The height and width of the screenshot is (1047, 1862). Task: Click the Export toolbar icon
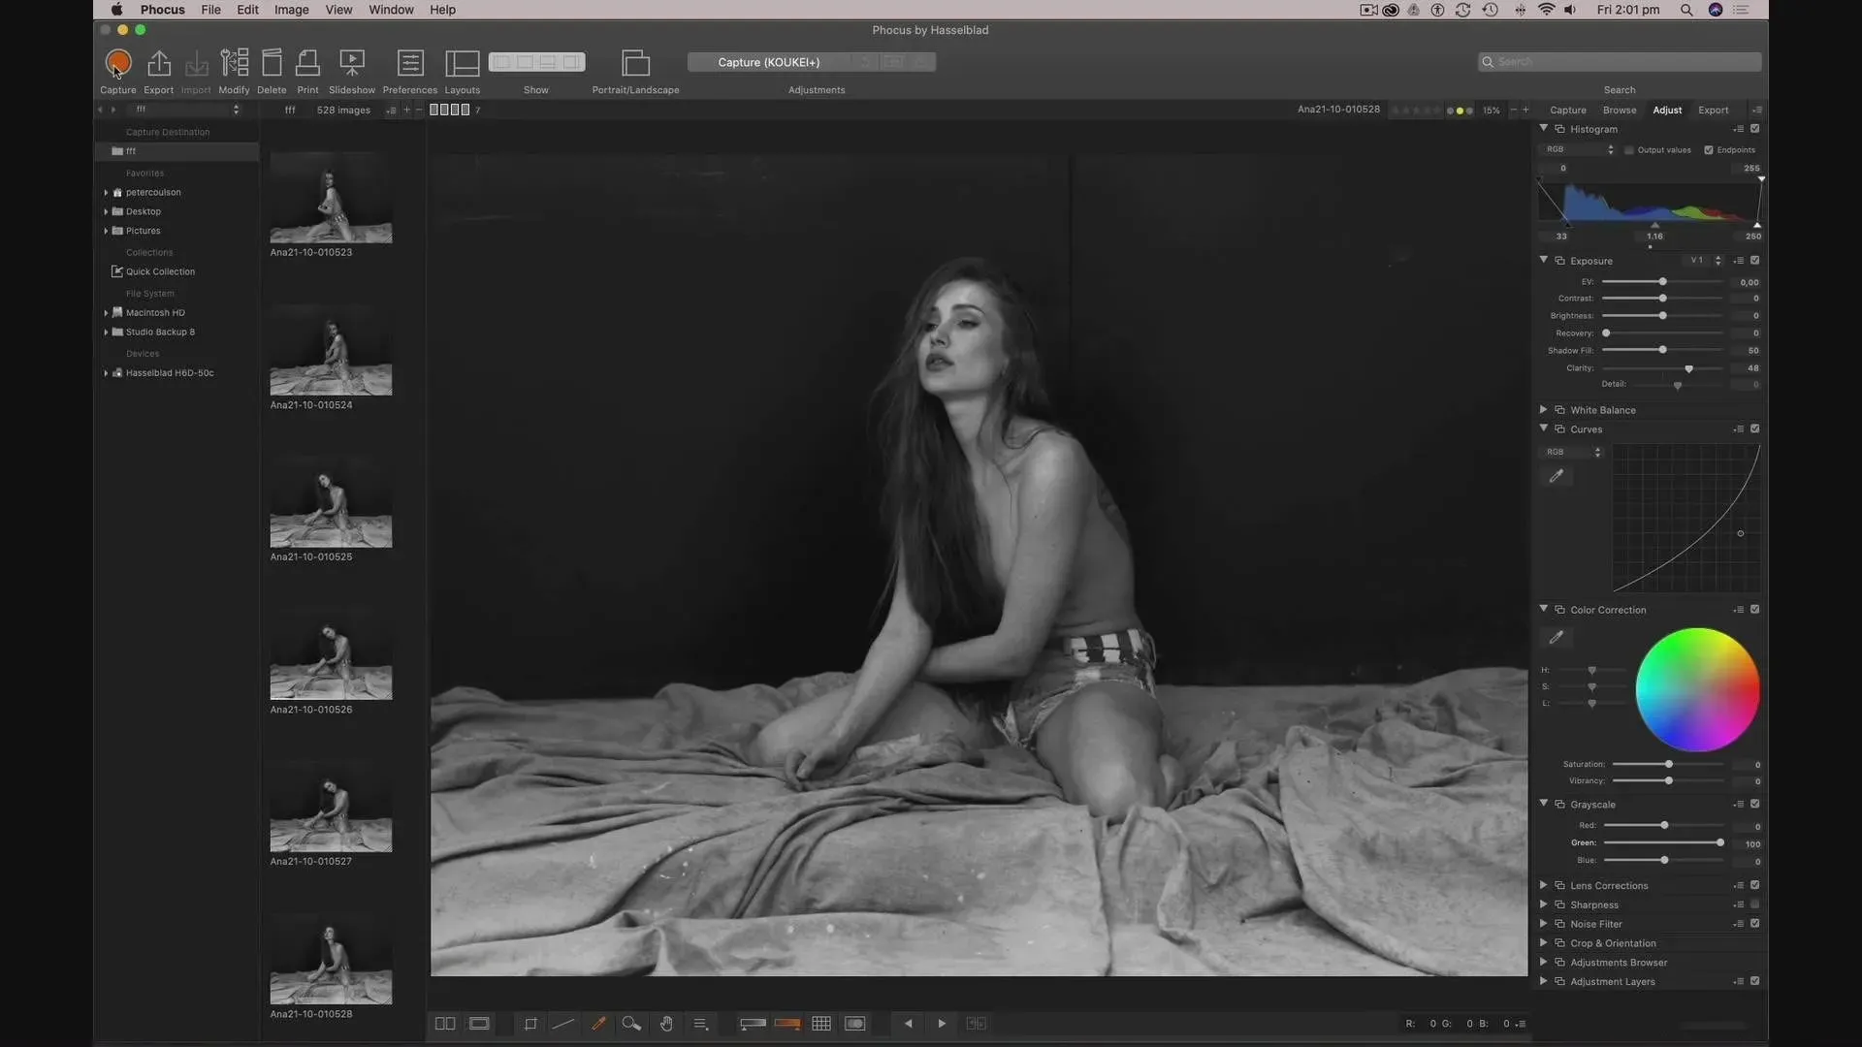159,63
